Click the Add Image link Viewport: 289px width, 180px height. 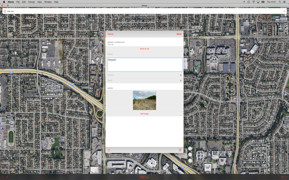[x=145, y=114]
